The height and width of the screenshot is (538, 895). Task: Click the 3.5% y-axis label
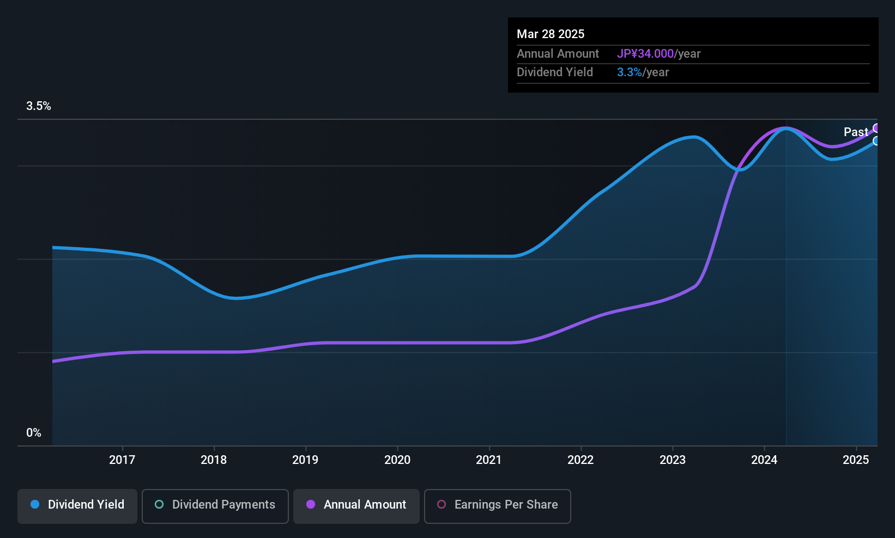(39, 106)
